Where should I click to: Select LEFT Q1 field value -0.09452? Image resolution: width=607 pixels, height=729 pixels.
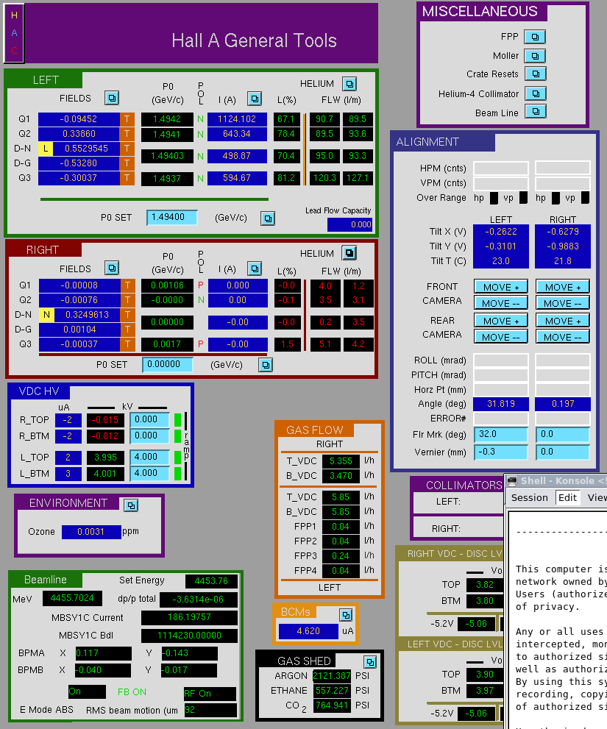pos(79,119)
